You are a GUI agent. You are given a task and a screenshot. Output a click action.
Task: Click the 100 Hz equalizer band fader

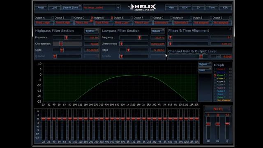[x=75, y=119]
